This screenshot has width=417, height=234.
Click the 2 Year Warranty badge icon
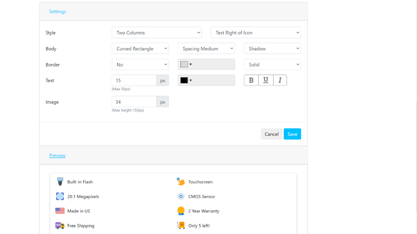click(x=181, y=211)
